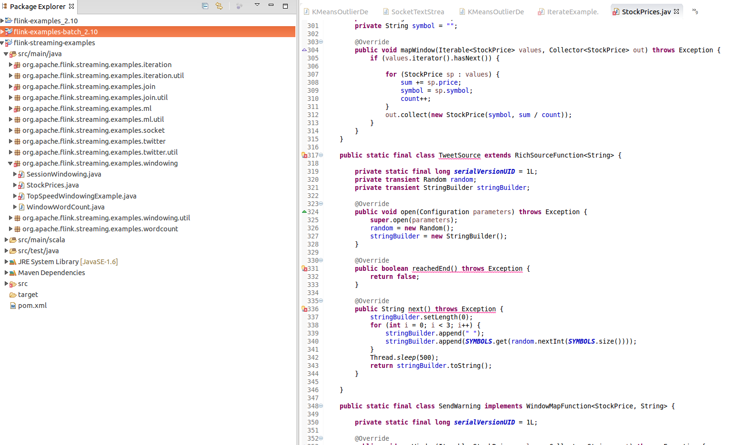Viewport: 736px width, 445px height.
Task: Click the override indicator arrow at line 304
Action: pos(304,50)
